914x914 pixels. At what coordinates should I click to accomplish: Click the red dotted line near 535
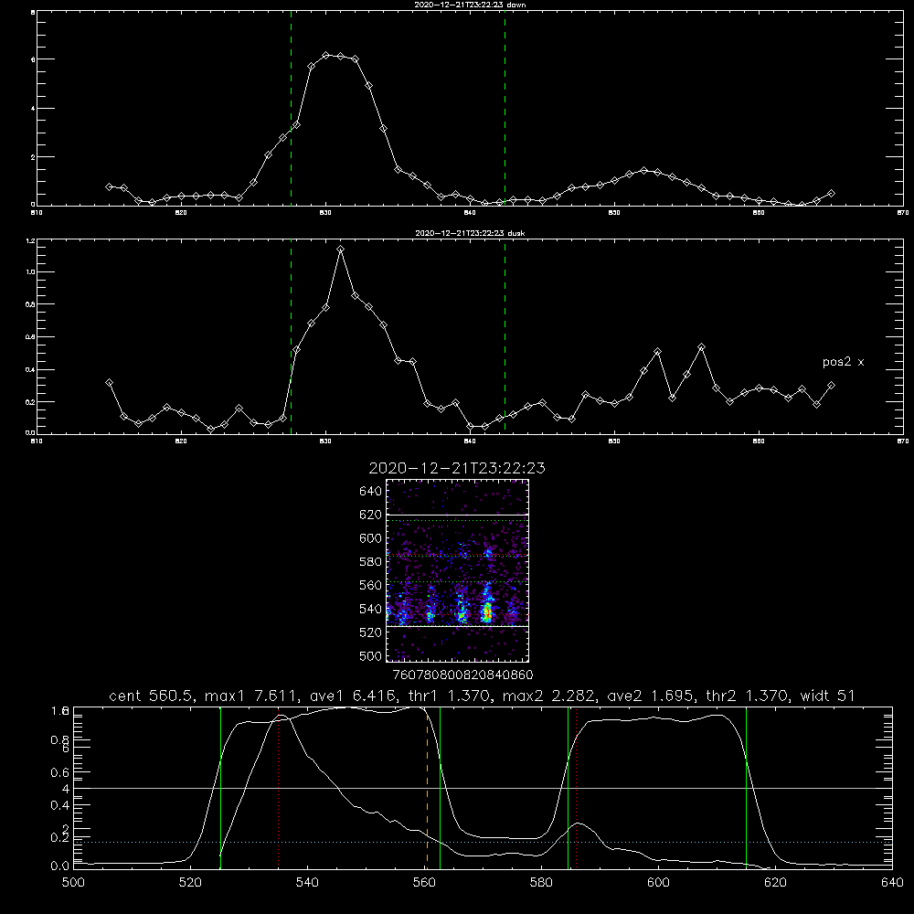coord(278,788)
